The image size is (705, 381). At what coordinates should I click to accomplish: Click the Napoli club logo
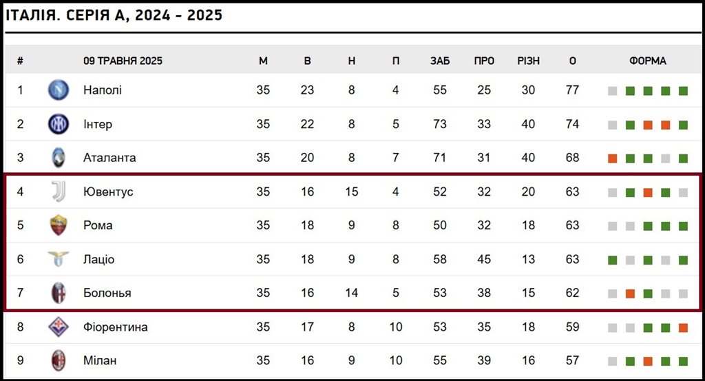[59, 90]
